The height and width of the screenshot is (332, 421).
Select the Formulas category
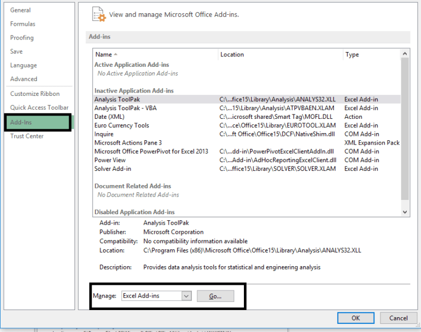[22, 24]
